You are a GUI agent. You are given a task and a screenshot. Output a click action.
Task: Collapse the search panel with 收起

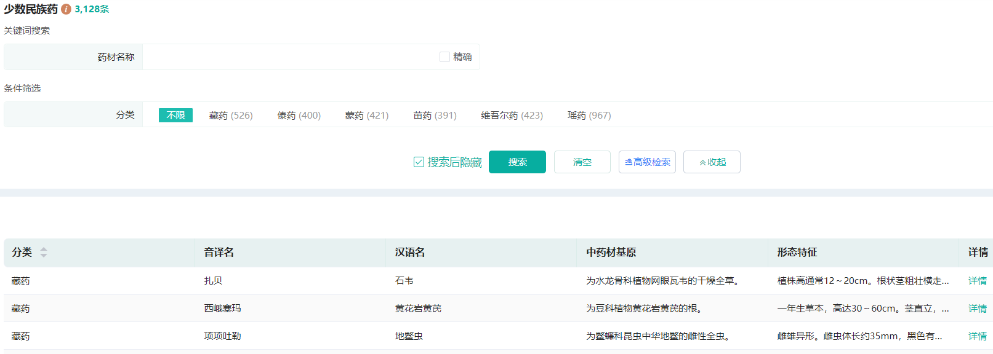click(x=712, y=162)
